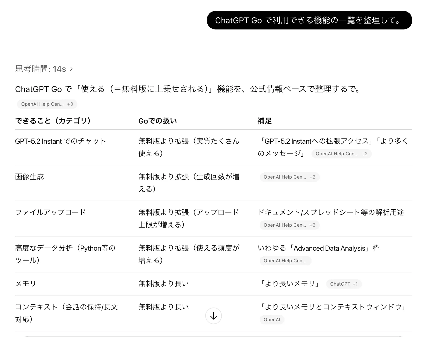Open source chip in GPT-5.2 Instant row
The height and width of the screenshot is (337, 422).
[x=341, y=154]
